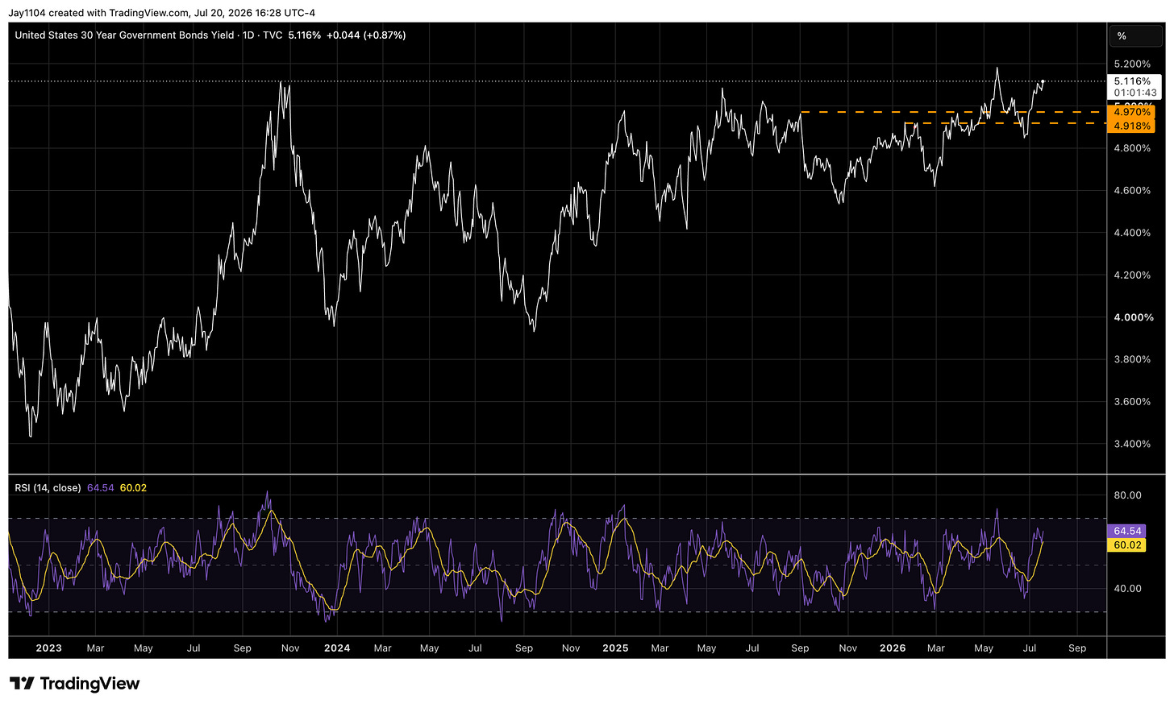Click the price change +0.044 (+0.87%) text
Image resolution: width=1174 pixels, height=708 pixels.
coord(366,35)
